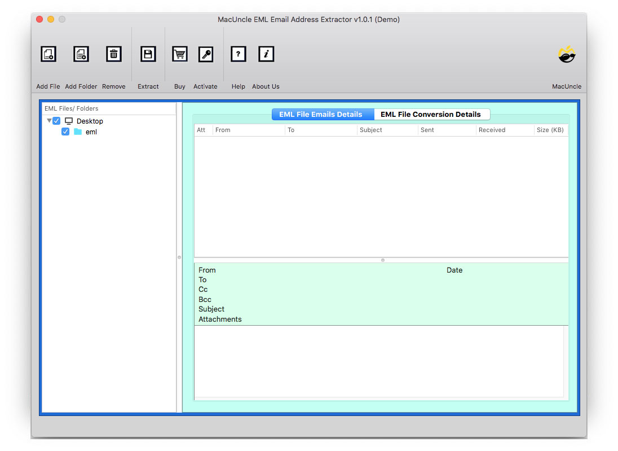The width and height of the screenshot is (618, 451).
Task: Sort by the To column header
Action: [321, 130]
